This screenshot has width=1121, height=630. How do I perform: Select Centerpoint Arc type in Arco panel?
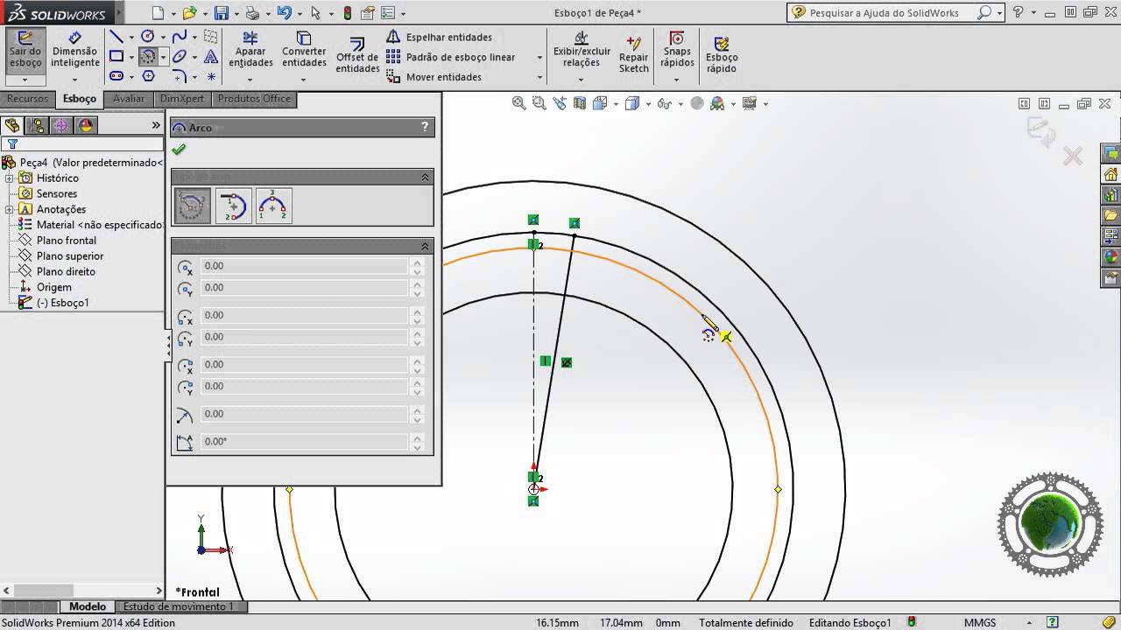coord(193,206)
